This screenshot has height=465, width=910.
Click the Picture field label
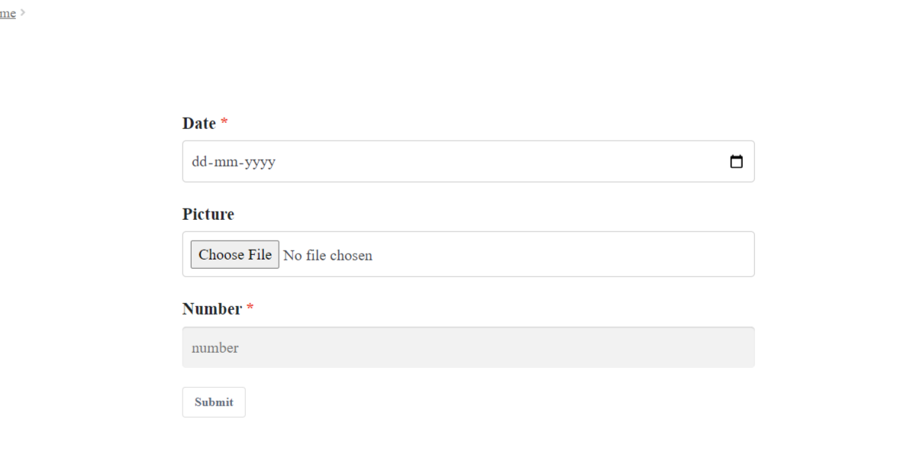pos(208,215)
